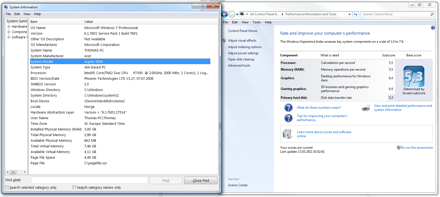Click question icon next to What do these numbers mean
This screenshot has width=440, height=197.
click(x=288, y=108)
